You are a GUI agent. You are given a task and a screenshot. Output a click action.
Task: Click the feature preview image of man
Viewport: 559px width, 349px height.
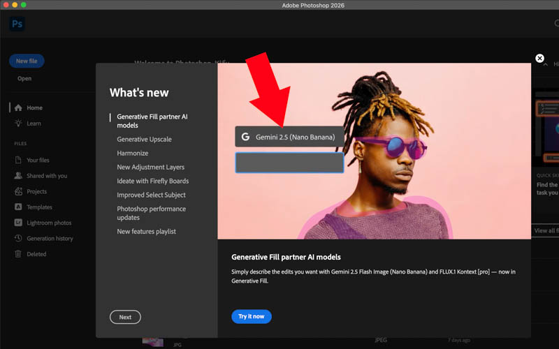point(374,151)
